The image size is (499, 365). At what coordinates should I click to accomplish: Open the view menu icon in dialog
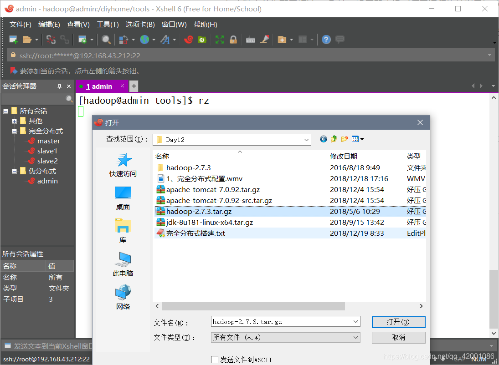[358, 139]
